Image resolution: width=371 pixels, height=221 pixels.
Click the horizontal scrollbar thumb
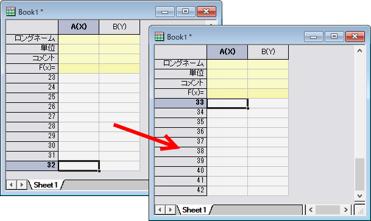click(x=328, y=209)
